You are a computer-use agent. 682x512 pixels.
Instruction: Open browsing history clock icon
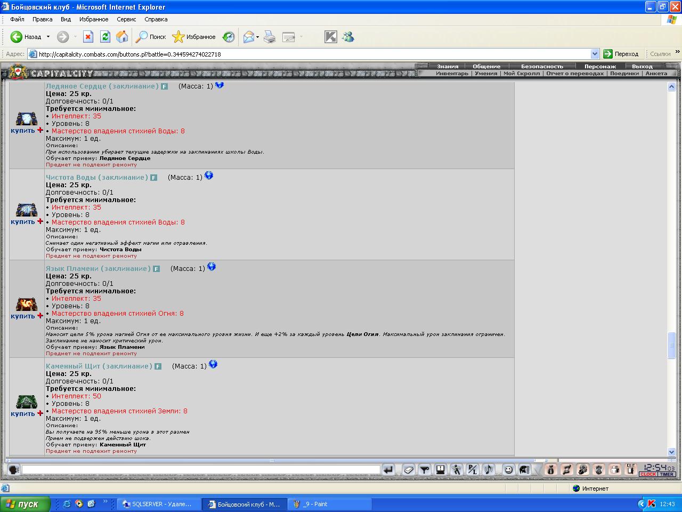[x=228, y=37]
